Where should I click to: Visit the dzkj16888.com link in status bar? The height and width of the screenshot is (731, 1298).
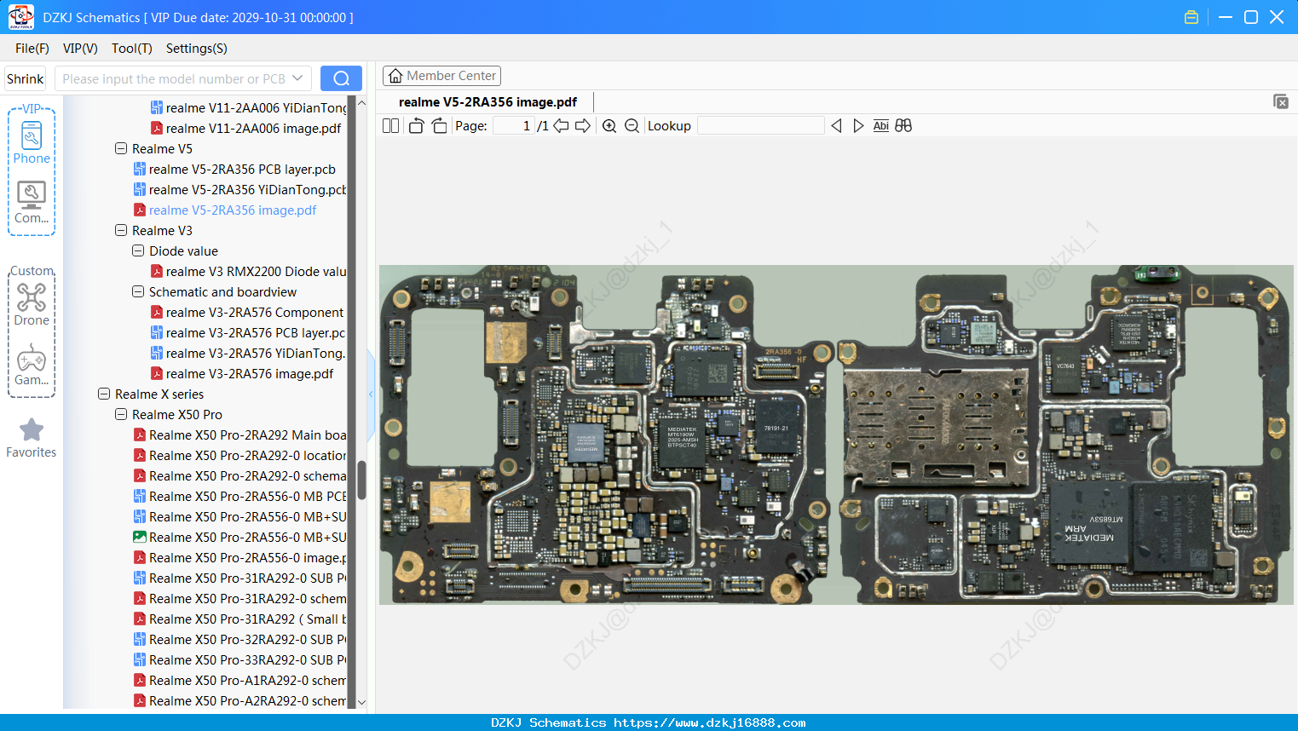tap(710, 722)
